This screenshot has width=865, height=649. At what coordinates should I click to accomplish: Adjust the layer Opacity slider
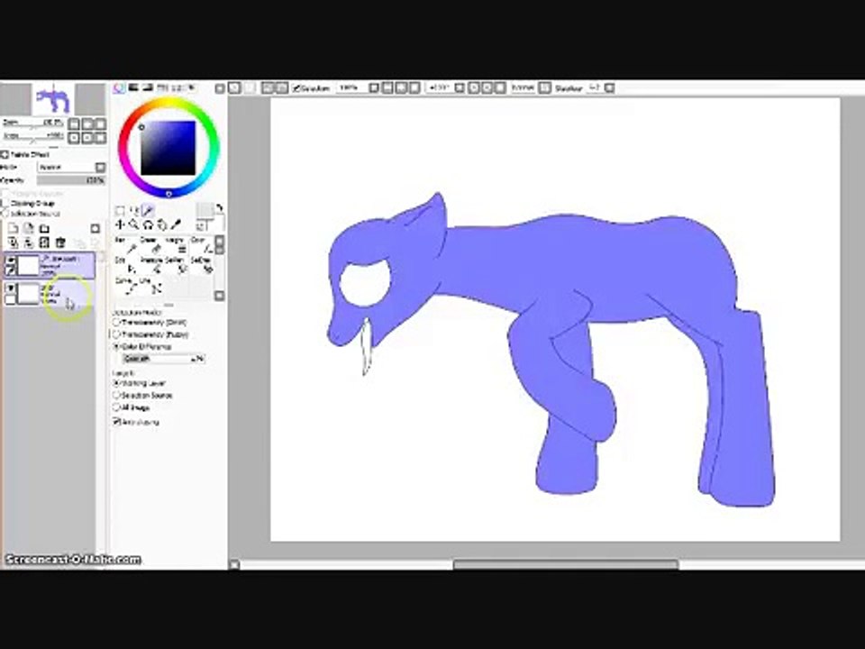(70, 180)
